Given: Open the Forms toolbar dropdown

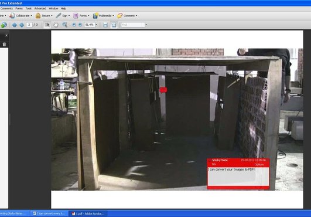Looking at the screenshot, I should pyautogui.click(x=81, y=15).
